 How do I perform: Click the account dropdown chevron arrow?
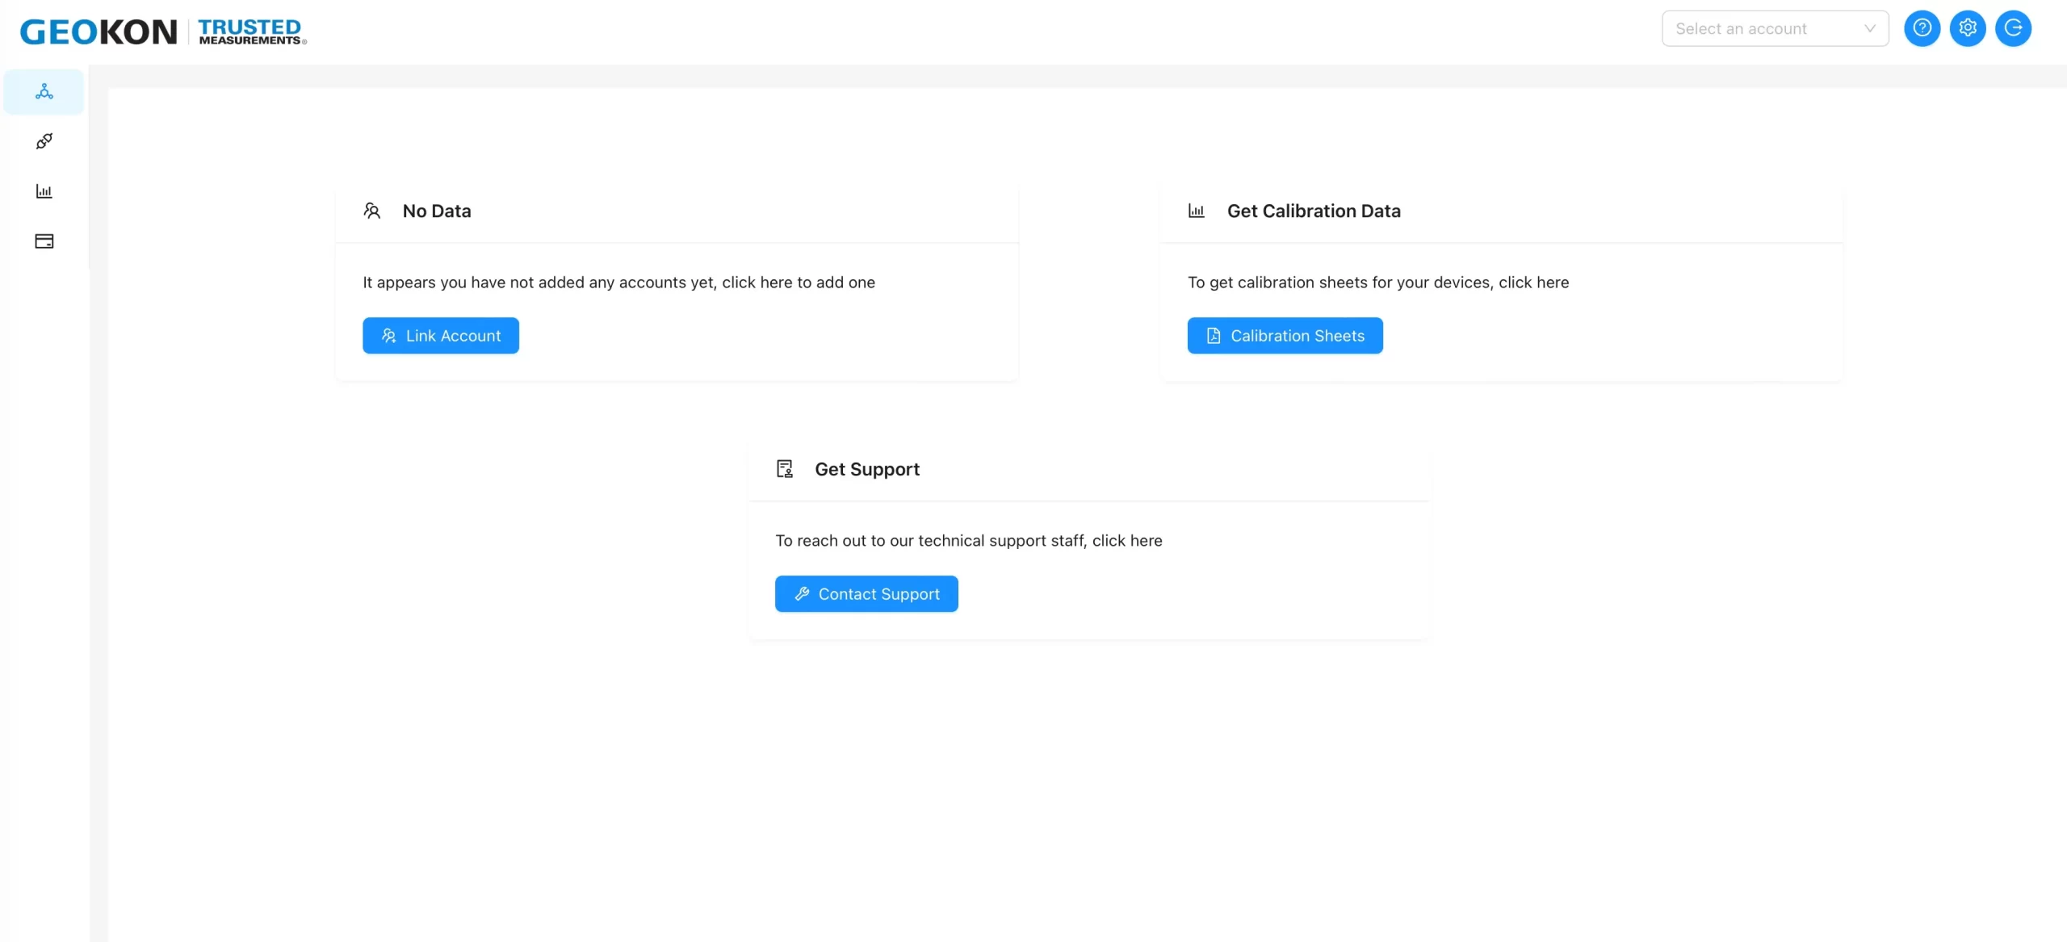click(x=1869, y=29)
